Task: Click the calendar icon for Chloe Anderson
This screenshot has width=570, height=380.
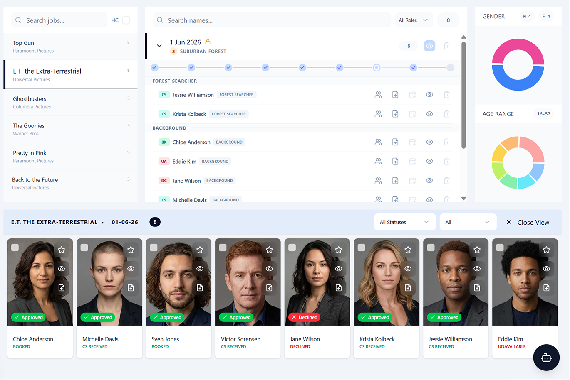Action: (412, 142)
